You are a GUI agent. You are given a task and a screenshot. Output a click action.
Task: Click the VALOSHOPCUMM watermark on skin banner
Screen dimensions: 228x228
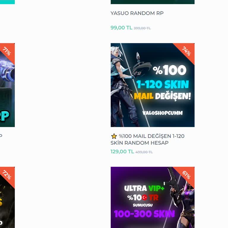tap(162, 113)
